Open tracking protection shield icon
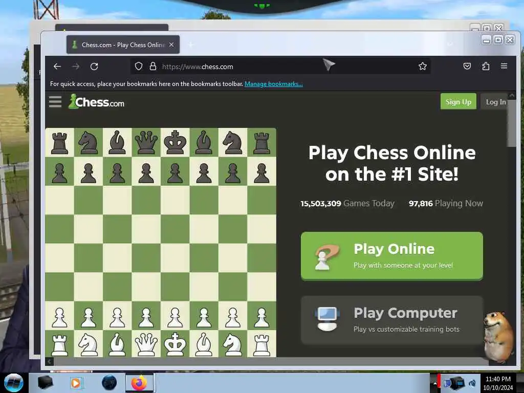 (139, 66)
